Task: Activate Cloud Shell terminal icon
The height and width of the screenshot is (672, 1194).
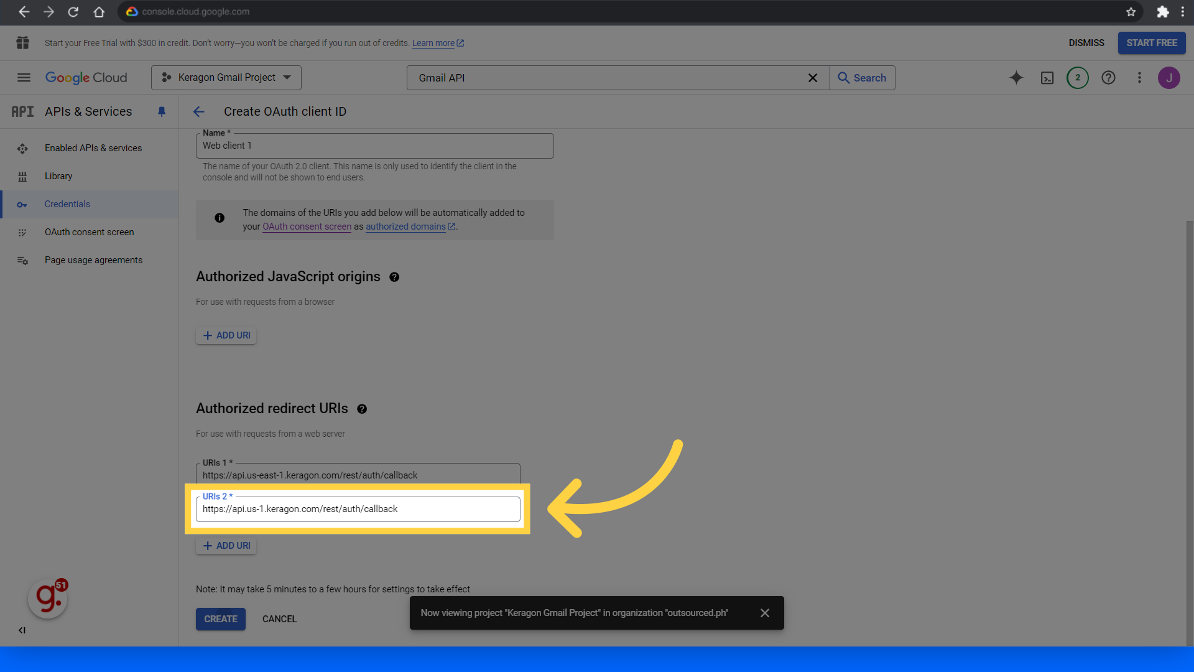Action: point(1047,78)
